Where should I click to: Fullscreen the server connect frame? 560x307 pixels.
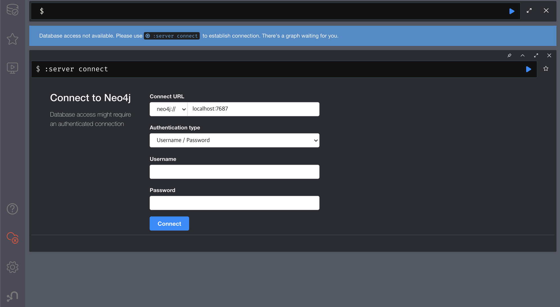536,55
